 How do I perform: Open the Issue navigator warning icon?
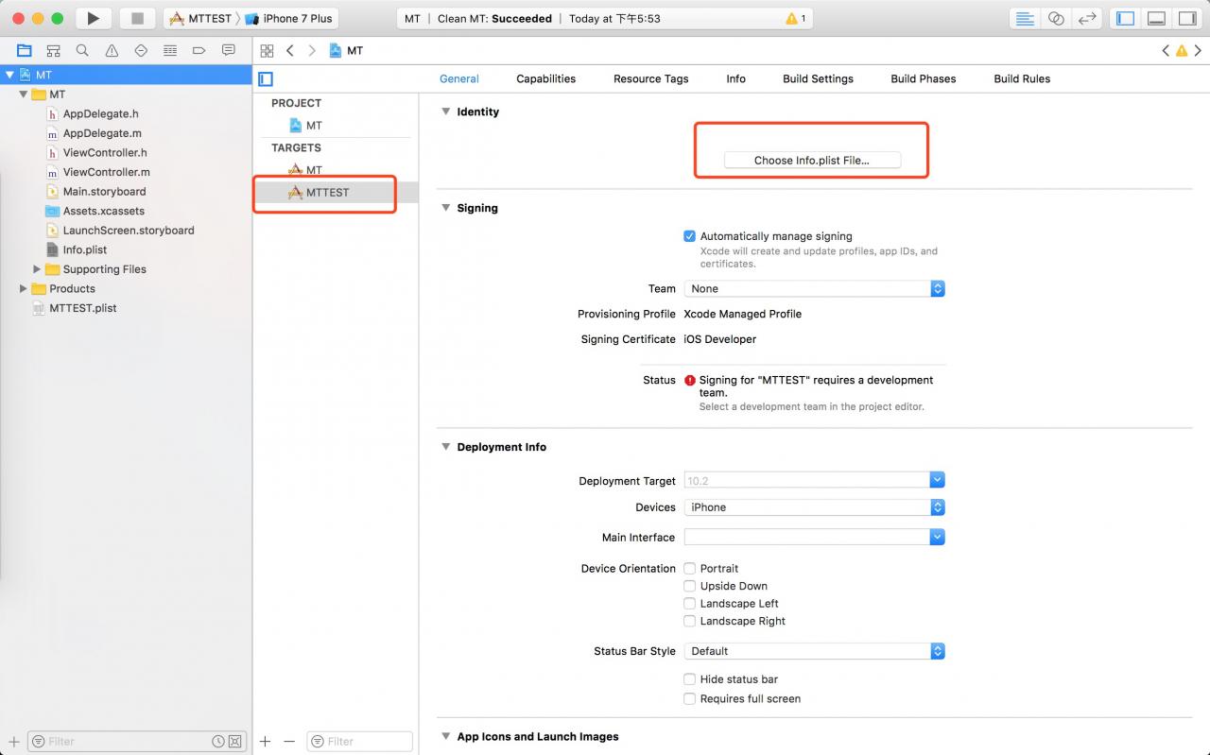click(x=112, y=50)
